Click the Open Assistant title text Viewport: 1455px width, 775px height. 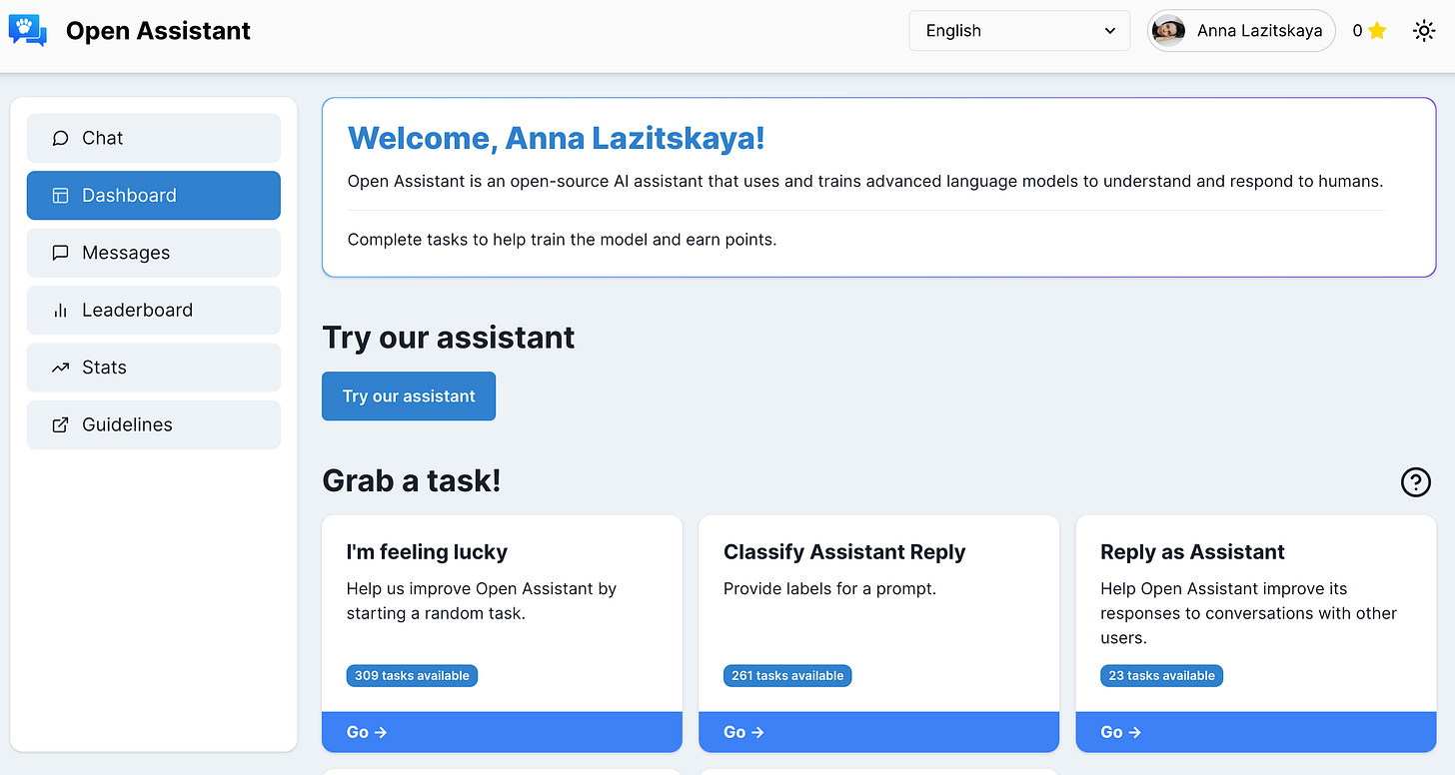(x=158, y=31)
